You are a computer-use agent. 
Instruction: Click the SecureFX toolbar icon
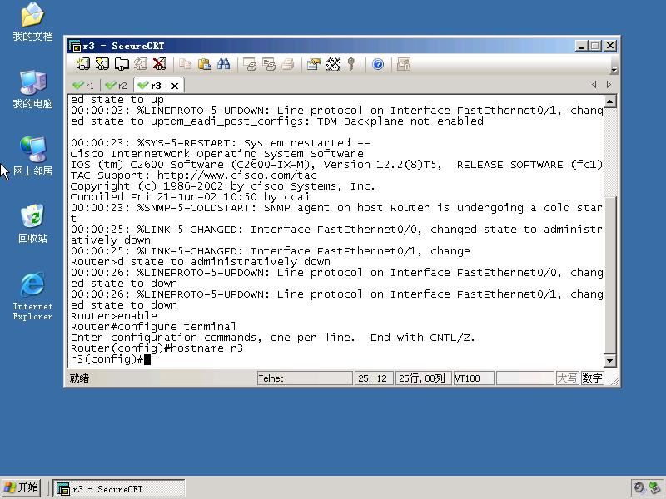404,64
